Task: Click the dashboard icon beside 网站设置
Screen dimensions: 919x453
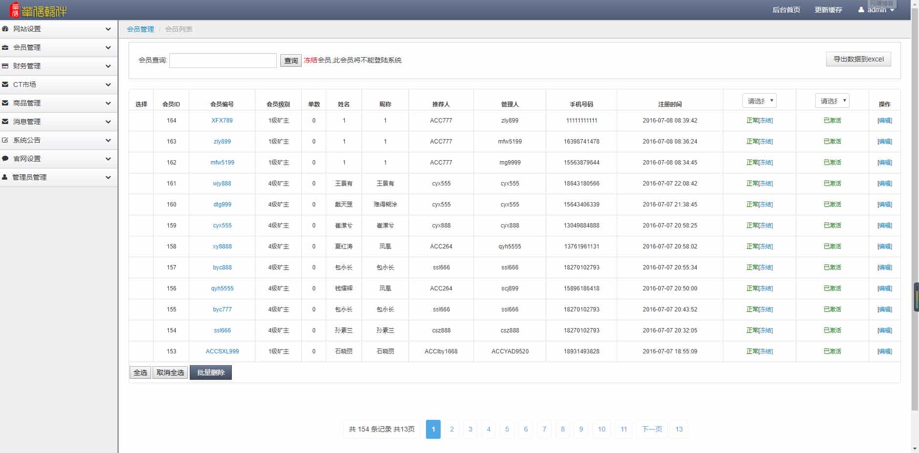Action: (x=5, y=29)
